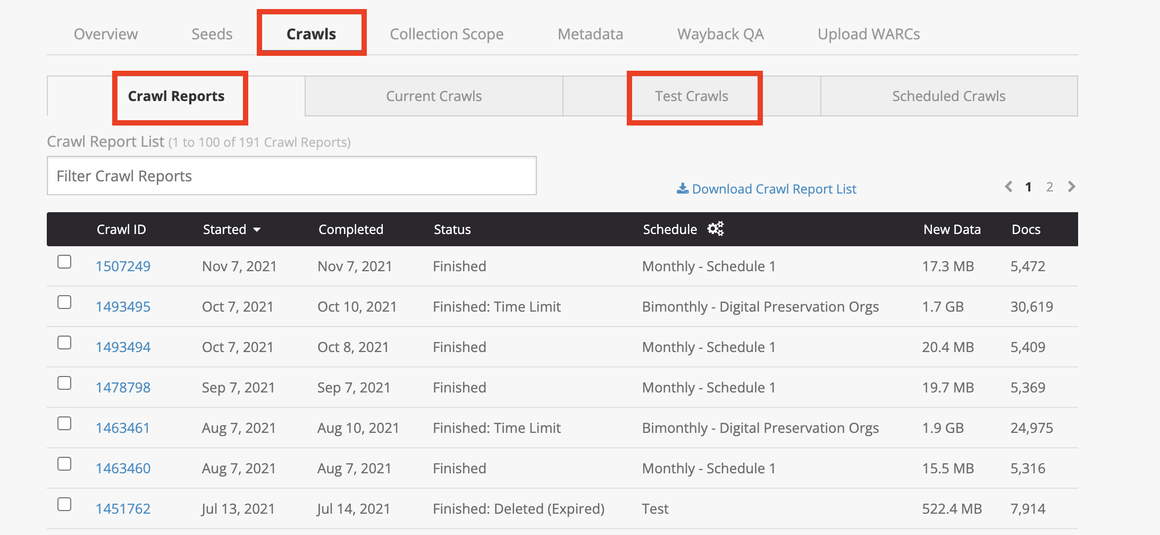
Task: Switch to the Test Crawls tab
Action: click(692, 96)
